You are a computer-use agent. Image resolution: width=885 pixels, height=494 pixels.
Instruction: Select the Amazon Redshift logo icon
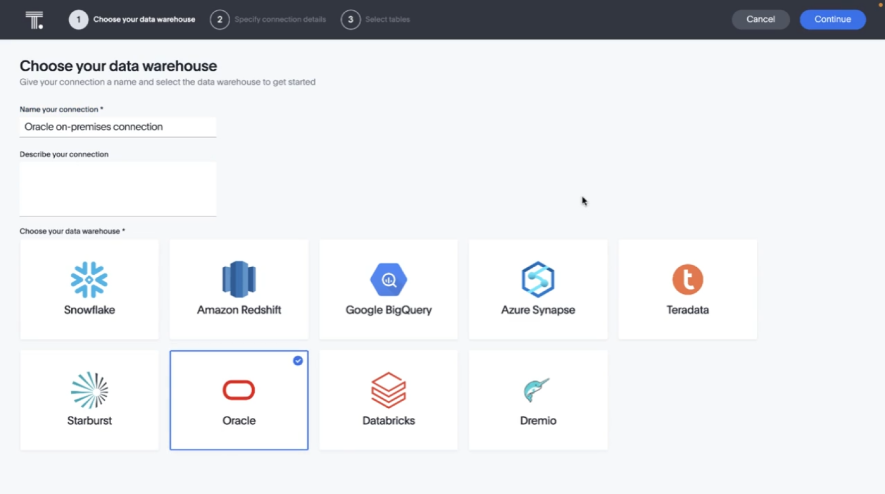click(239, 279)
